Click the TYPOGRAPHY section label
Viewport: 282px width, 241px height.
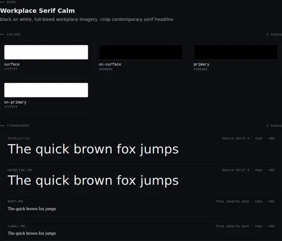point(18,126)
